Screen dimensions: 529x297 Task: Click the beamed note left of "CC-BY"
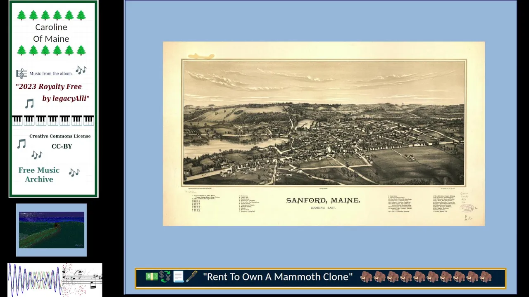21,144
